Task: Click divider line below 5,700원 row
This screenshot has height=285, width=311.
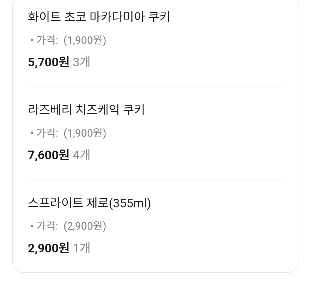Action: [156, 87]
